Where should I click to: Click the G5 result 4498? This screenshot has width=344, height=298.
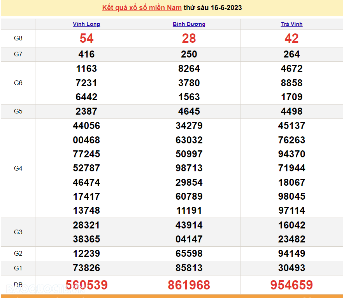(x=291, y=112)
